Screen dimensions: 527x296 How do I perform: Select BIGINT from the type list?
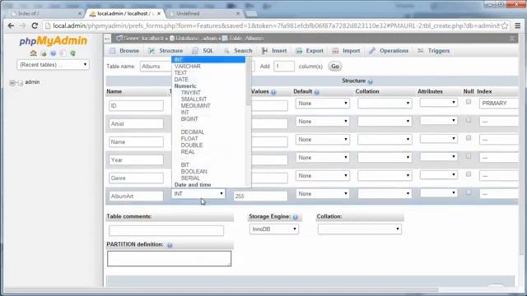click(x=189, y=118)
